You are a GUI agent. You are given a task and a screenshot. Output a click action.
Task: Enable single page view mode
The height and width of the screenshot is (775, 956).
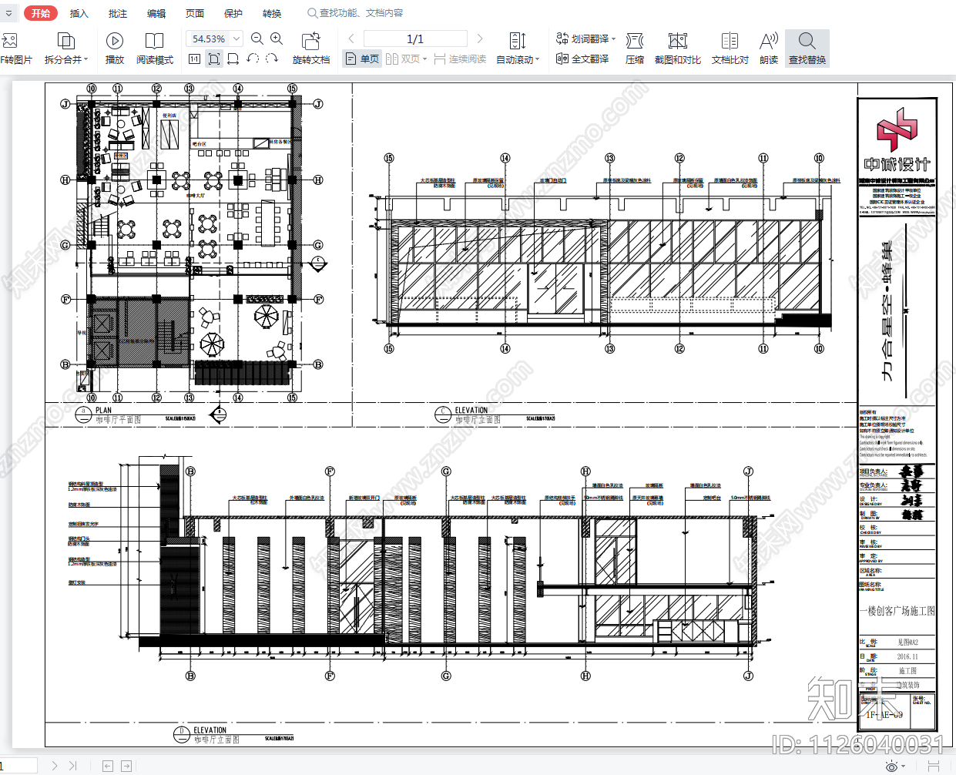tap(362, 59)
